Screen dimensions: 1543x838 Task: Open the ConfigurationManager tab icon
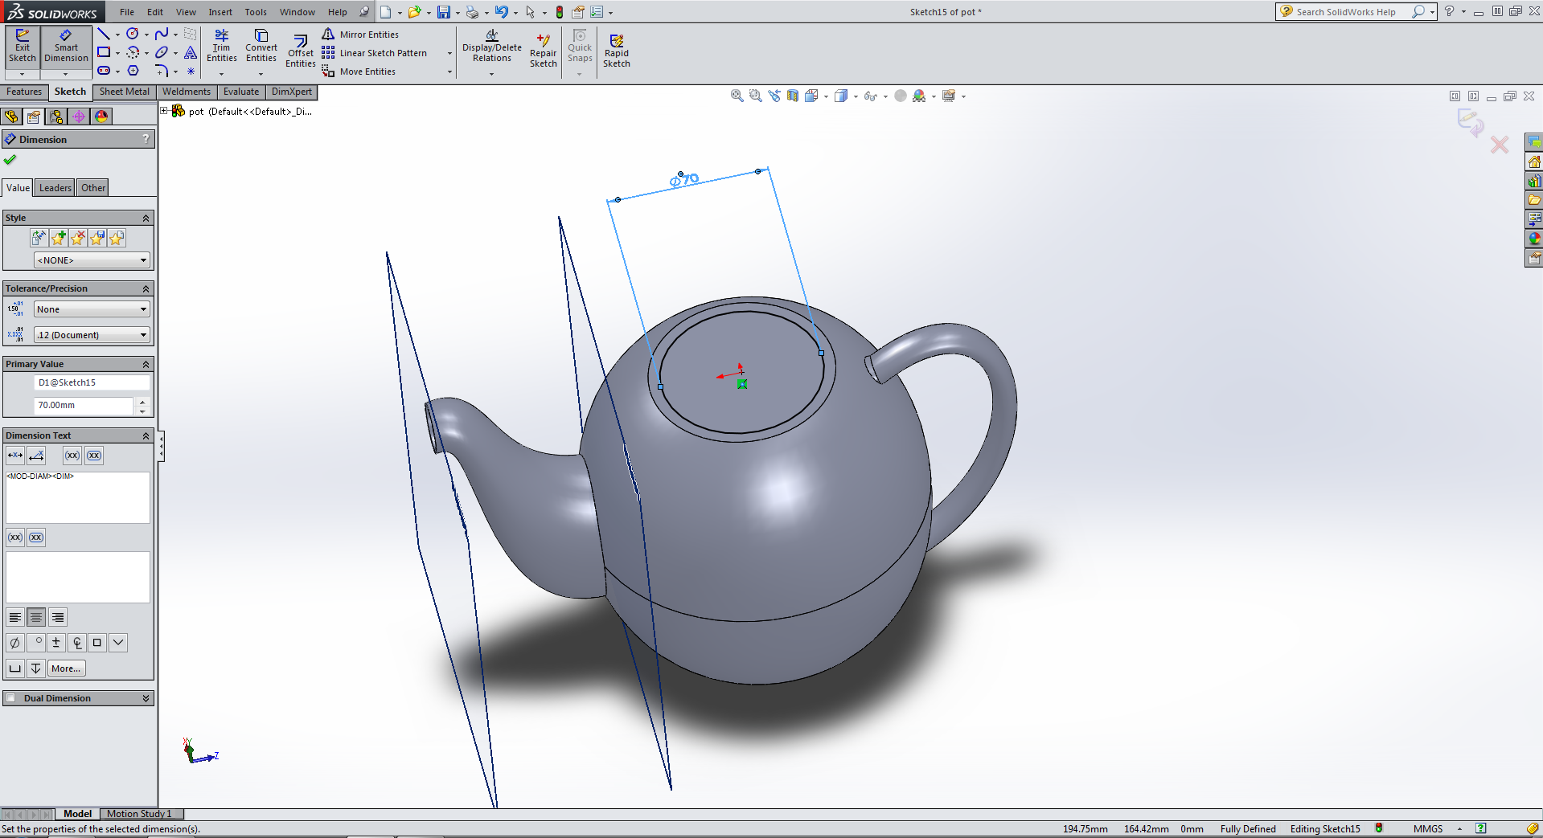56,117
